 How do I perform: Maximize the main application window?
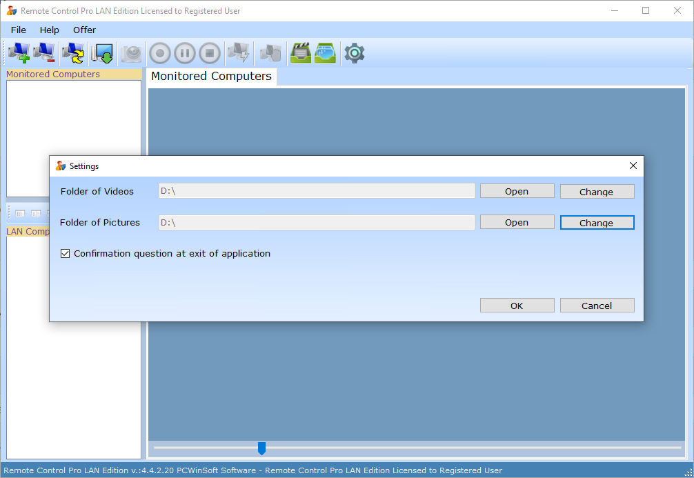click(x=646, y=10)
